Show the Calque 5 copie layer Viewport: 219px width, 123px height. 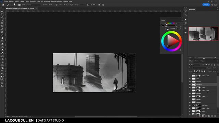tap(190, 91)
